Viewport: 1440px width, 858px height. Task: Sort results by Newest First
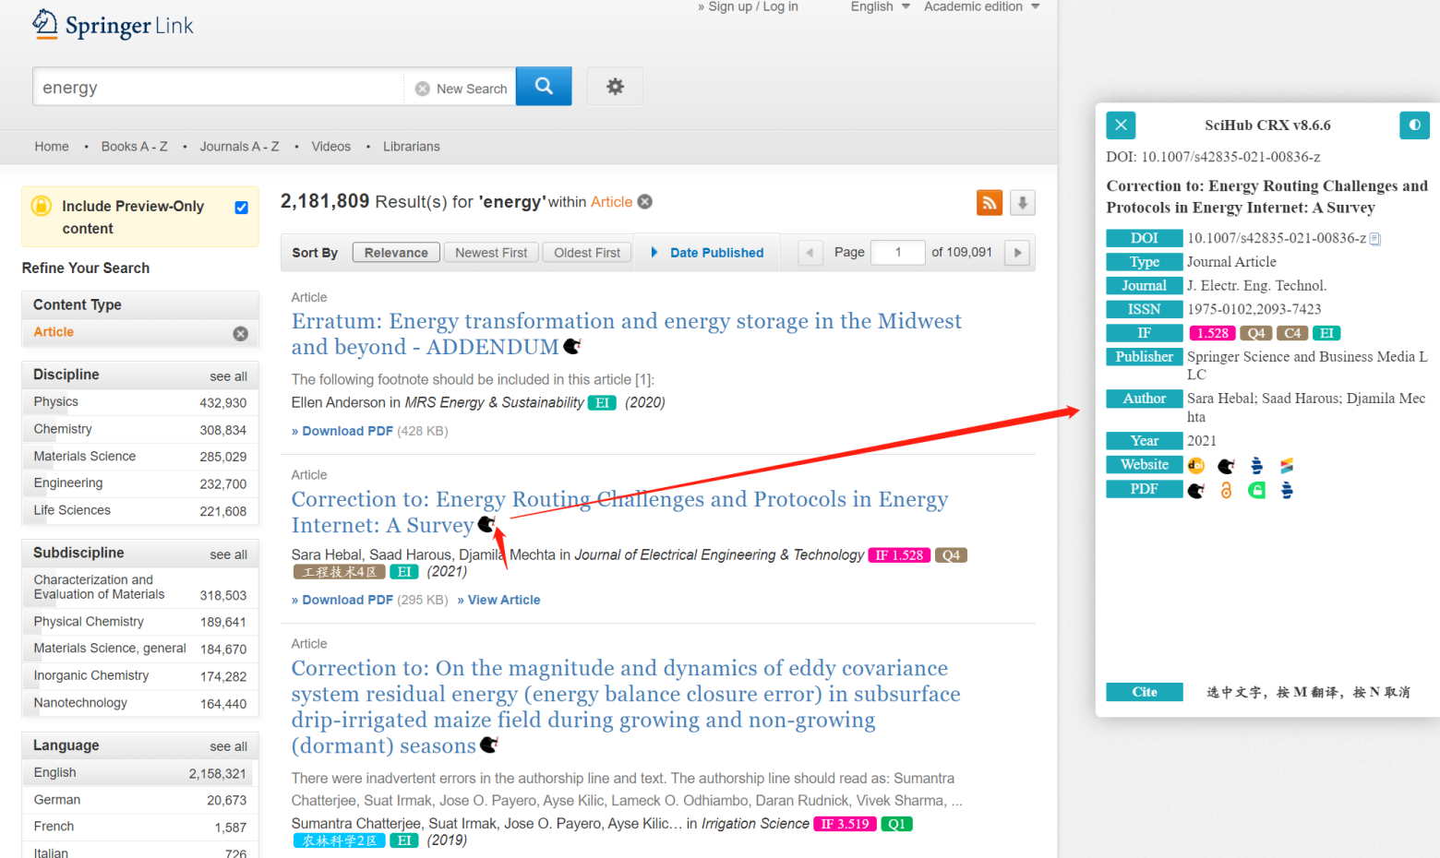[491, 253]
